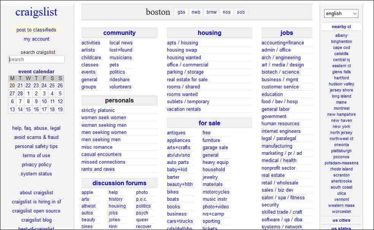Open post to classifieds

tap(36, 30)
